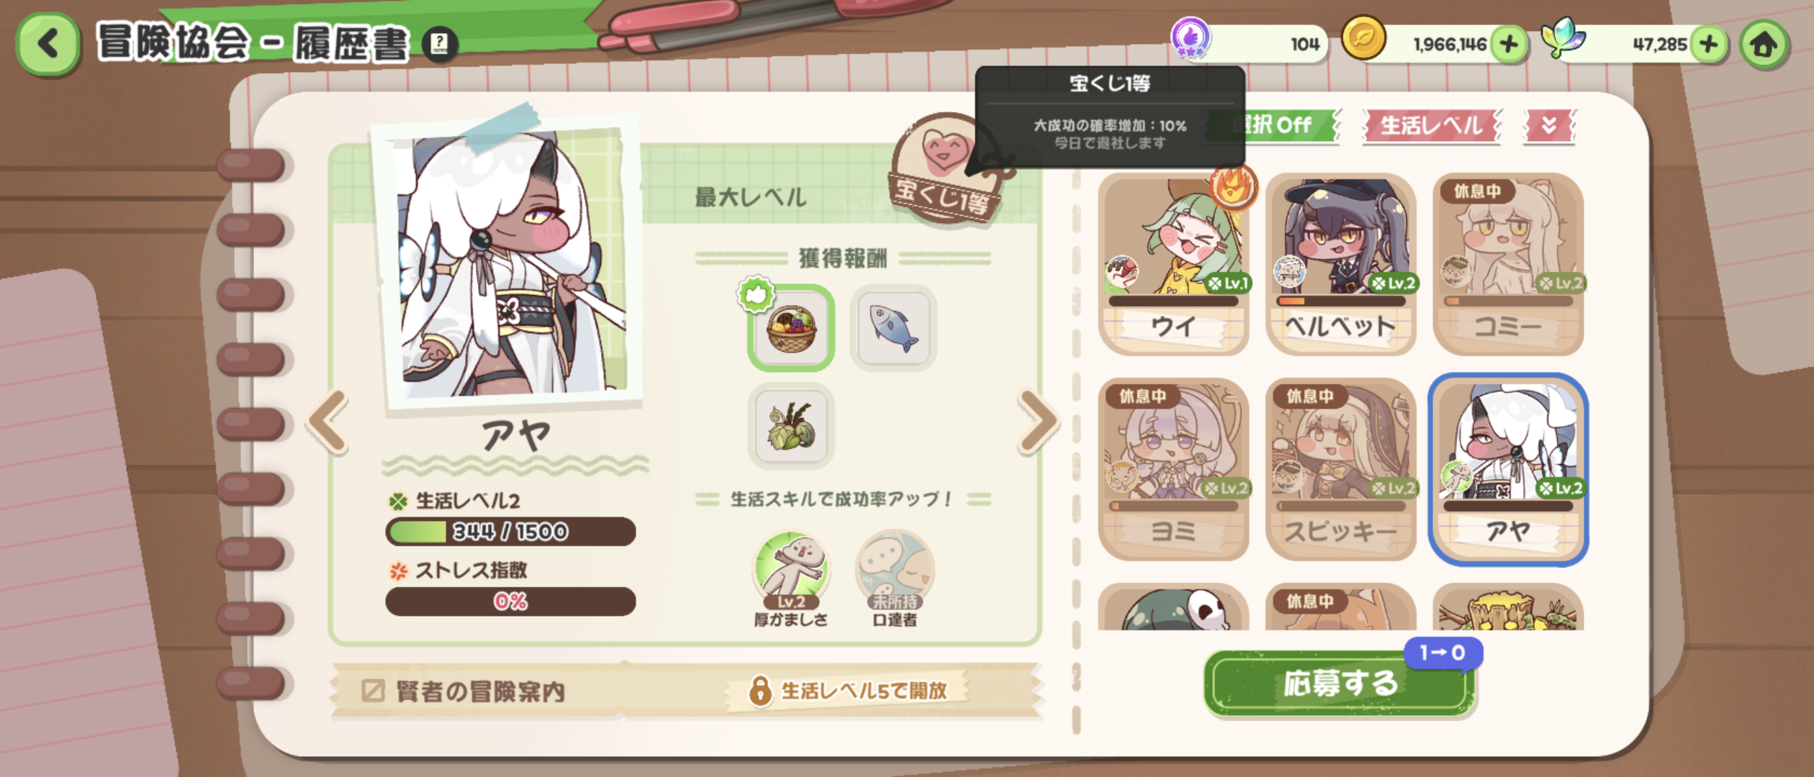Click the green back arrow button
Viewport: 1814px width, 777px height.
point(48,43)
